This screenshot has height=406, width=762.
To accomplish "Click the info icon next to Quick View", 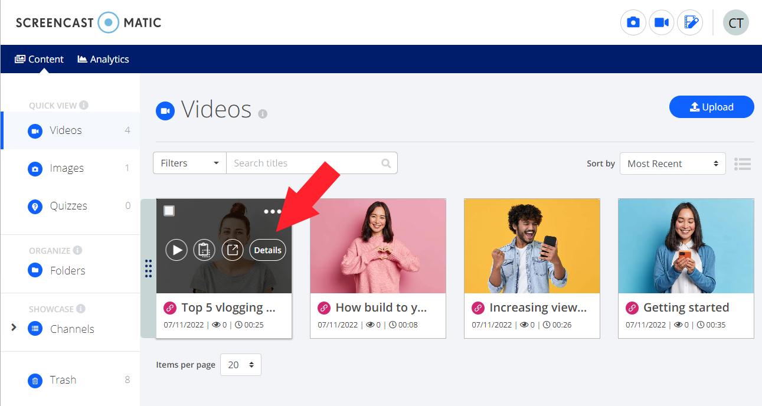I will (84, 105).
